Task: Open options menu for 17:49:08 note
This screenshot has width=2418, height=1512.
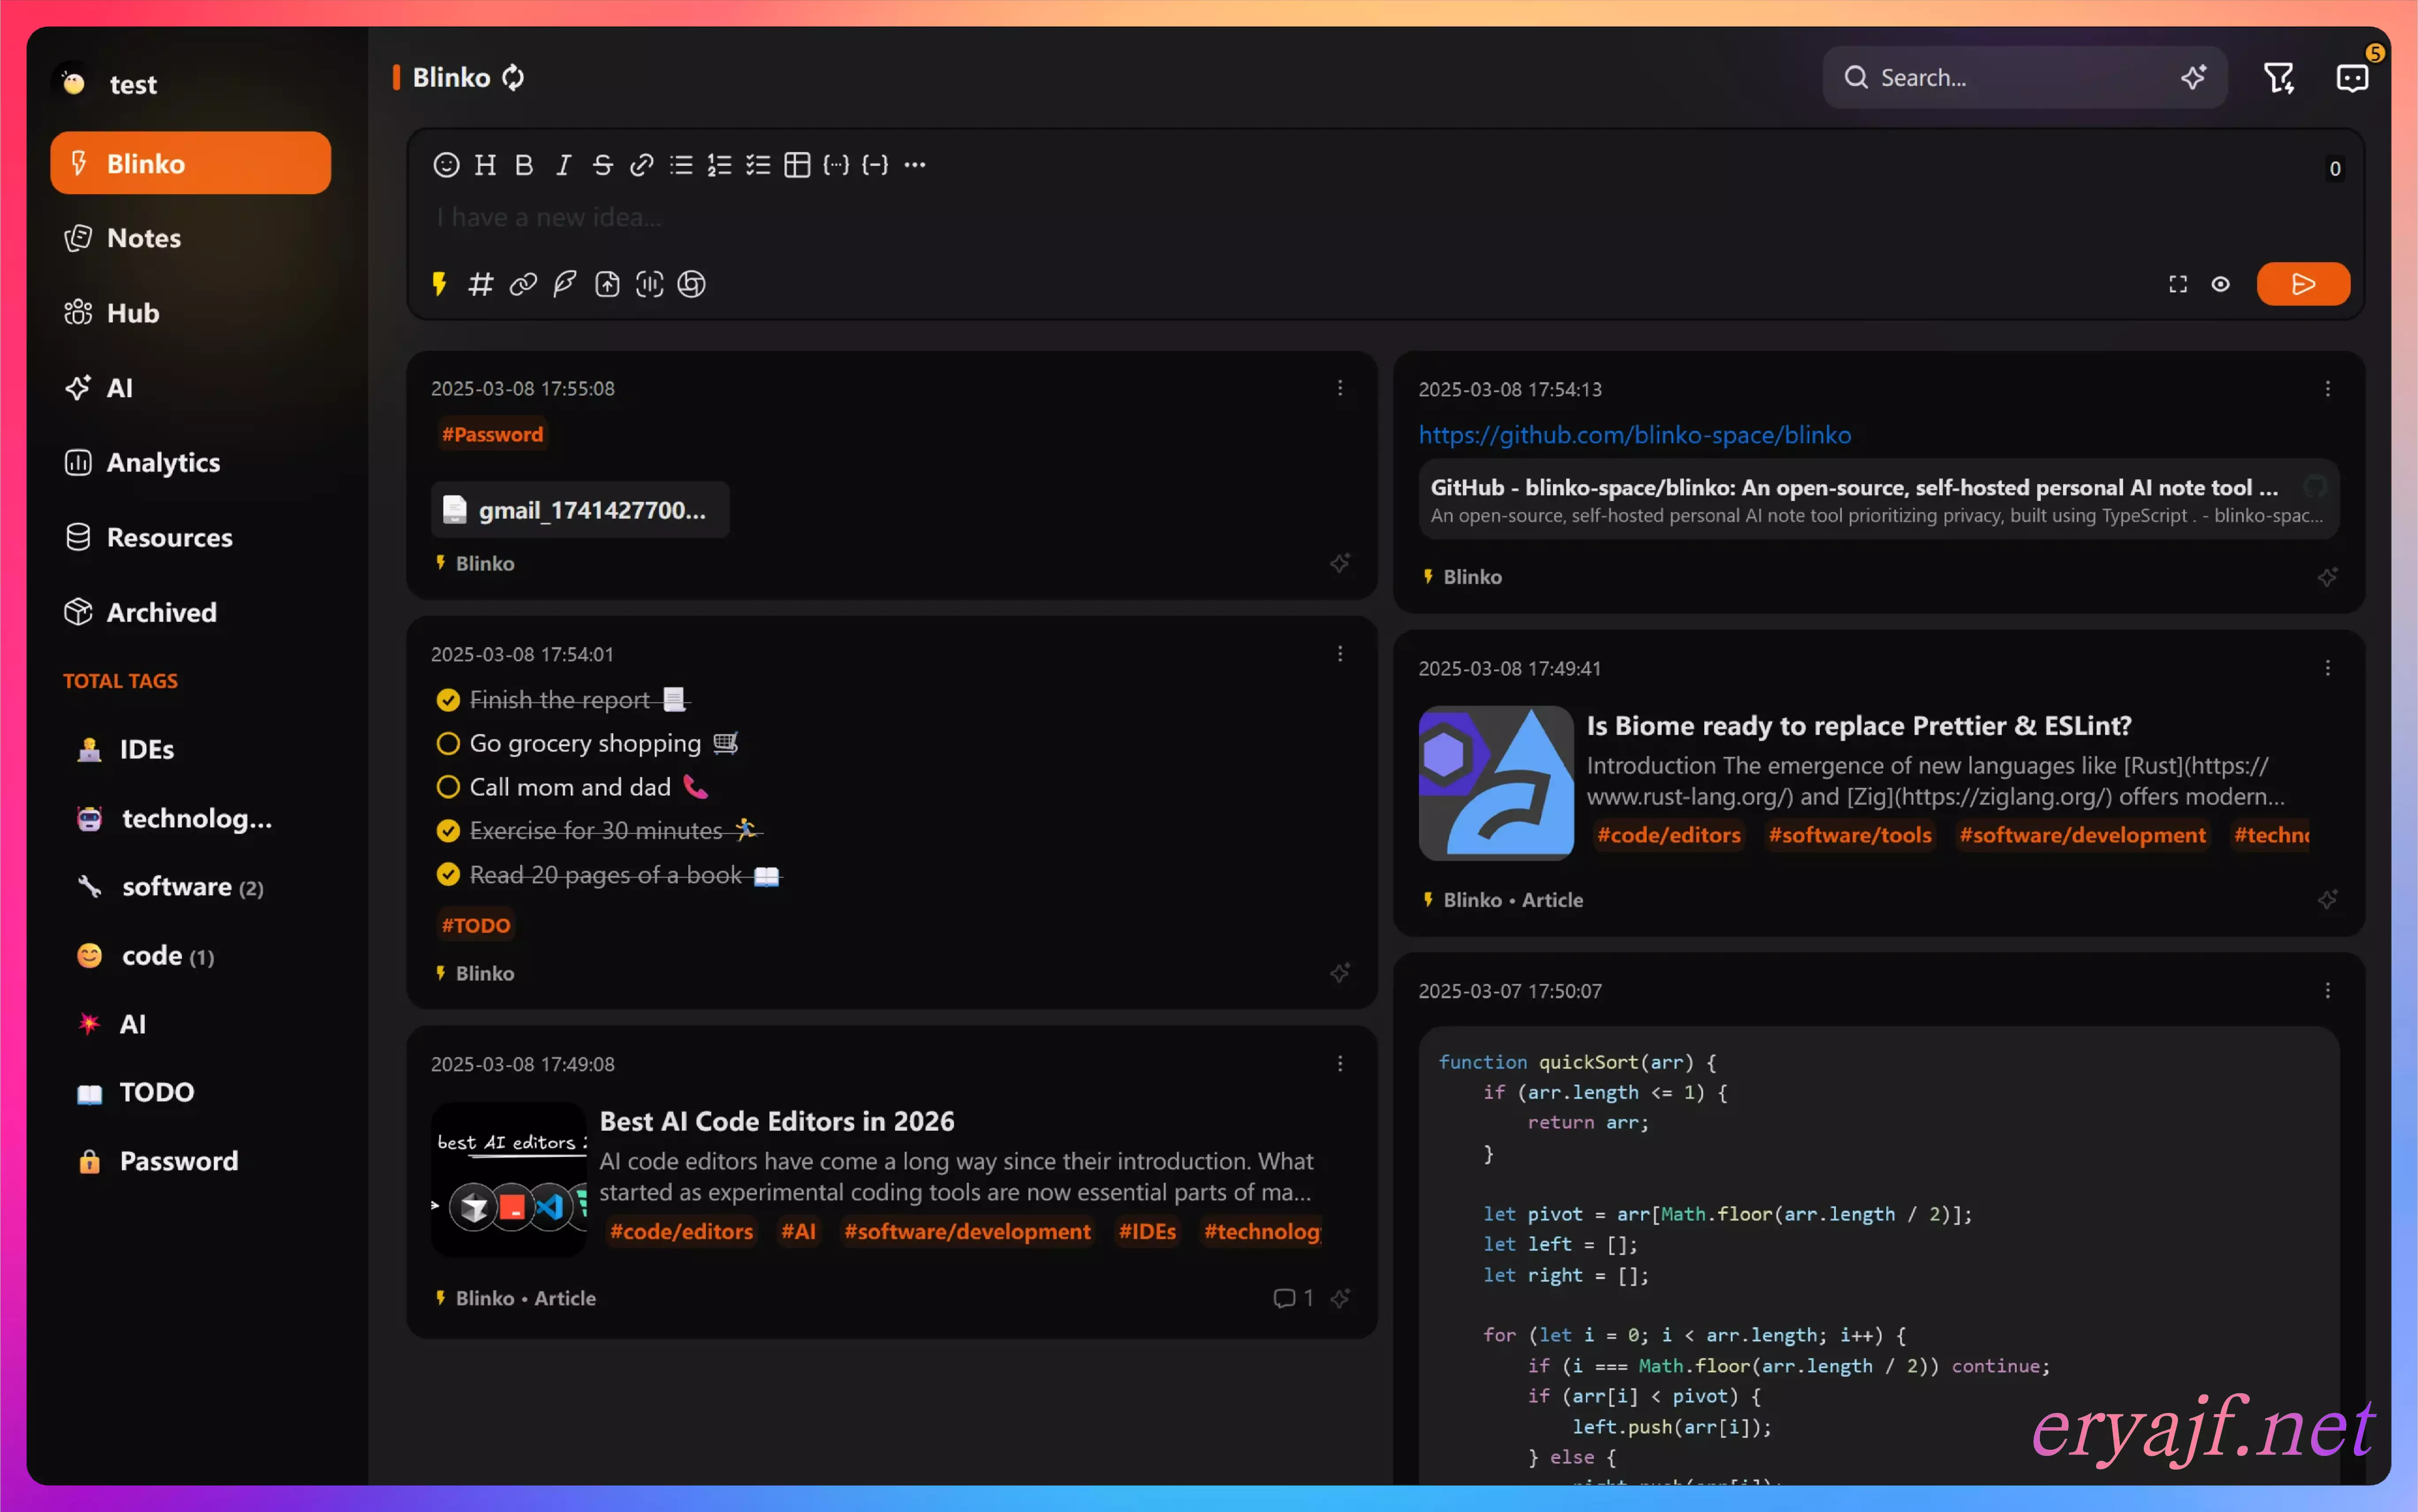Action: point(1340,1064)
